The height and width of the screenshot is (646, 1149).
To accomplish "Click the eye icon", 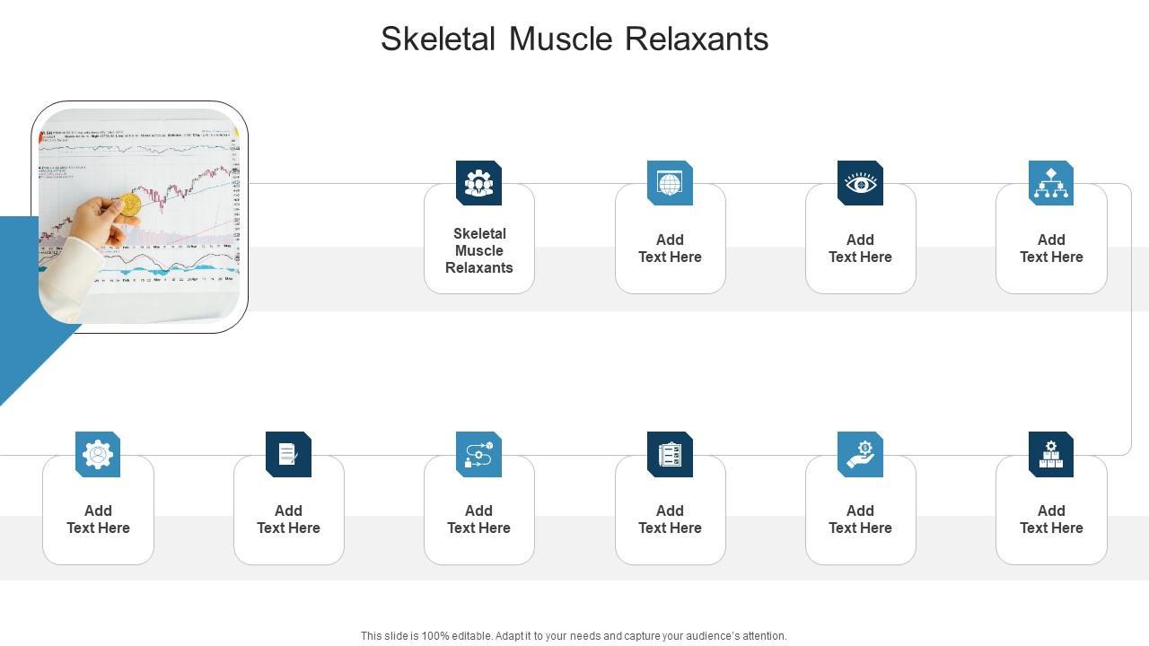I will coord(860,183).
